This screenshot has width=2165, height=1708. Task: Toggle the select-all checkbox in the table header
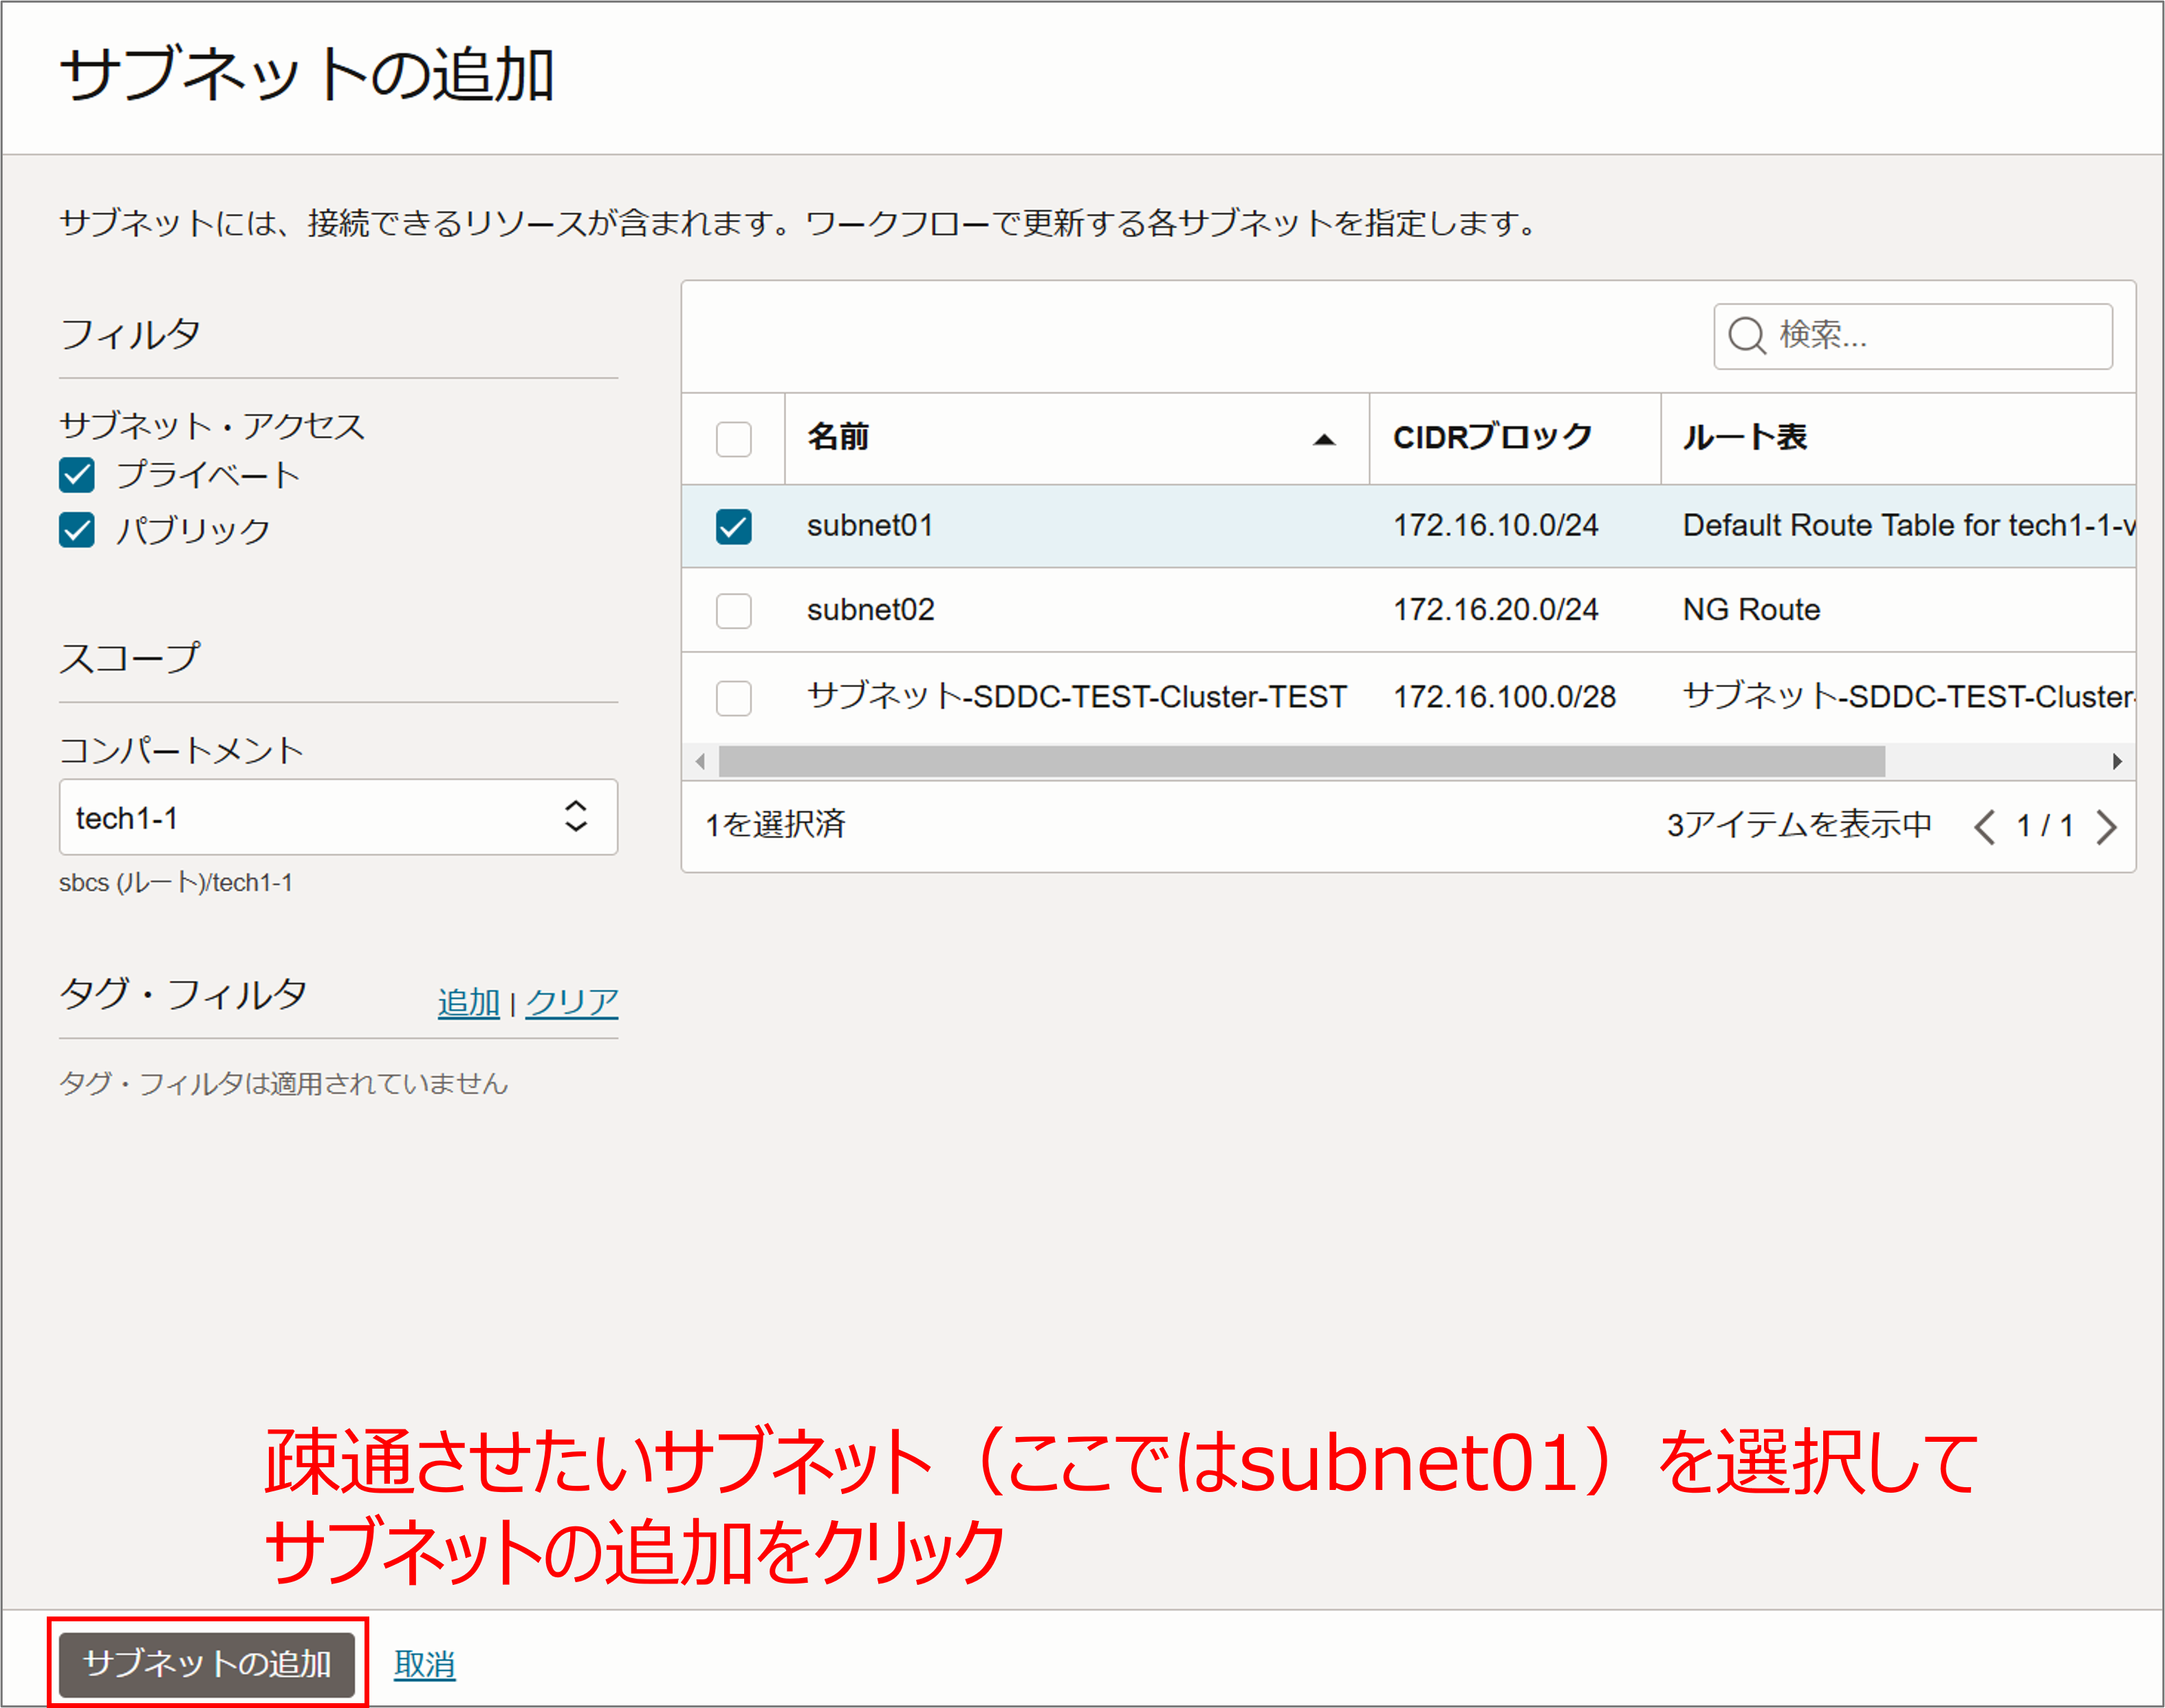coord(734,439)
